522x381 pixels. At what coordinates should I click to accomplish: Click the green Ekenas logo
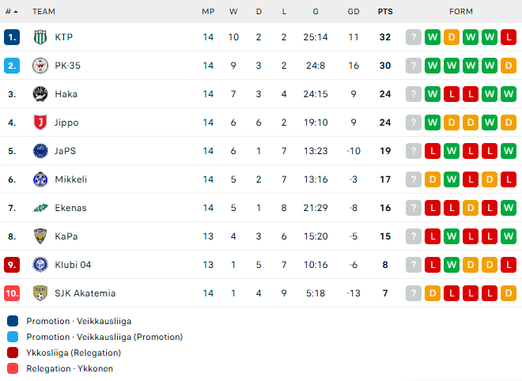[40, 208]
